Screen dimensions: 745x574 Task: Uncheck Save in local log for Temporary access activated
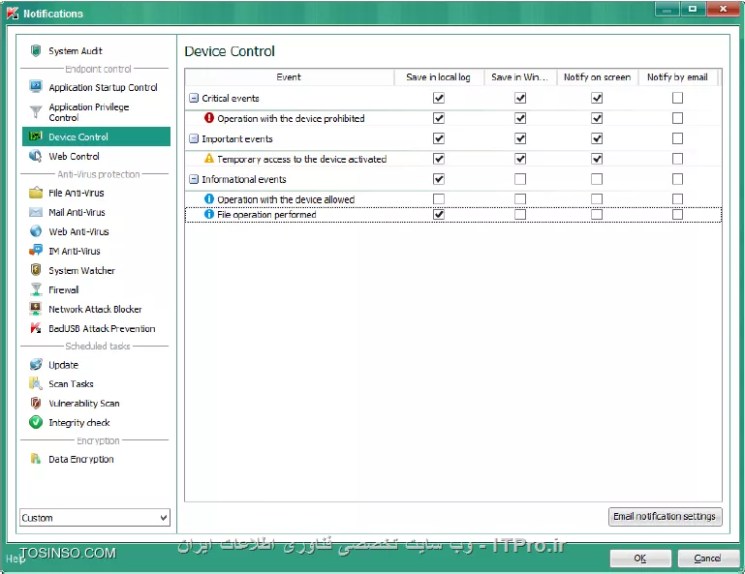click(439, 159)
